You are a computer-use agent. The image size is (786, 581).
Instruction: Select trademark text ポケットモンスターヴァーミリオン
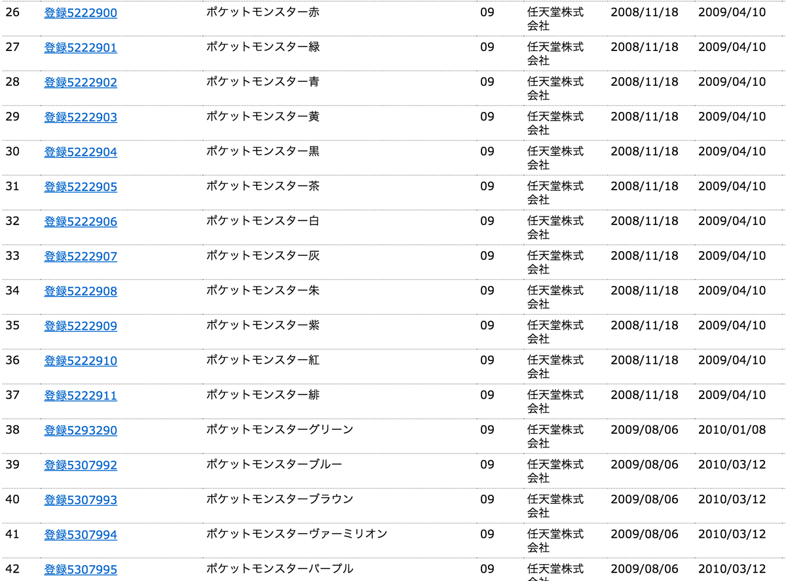tap(297, 534)
